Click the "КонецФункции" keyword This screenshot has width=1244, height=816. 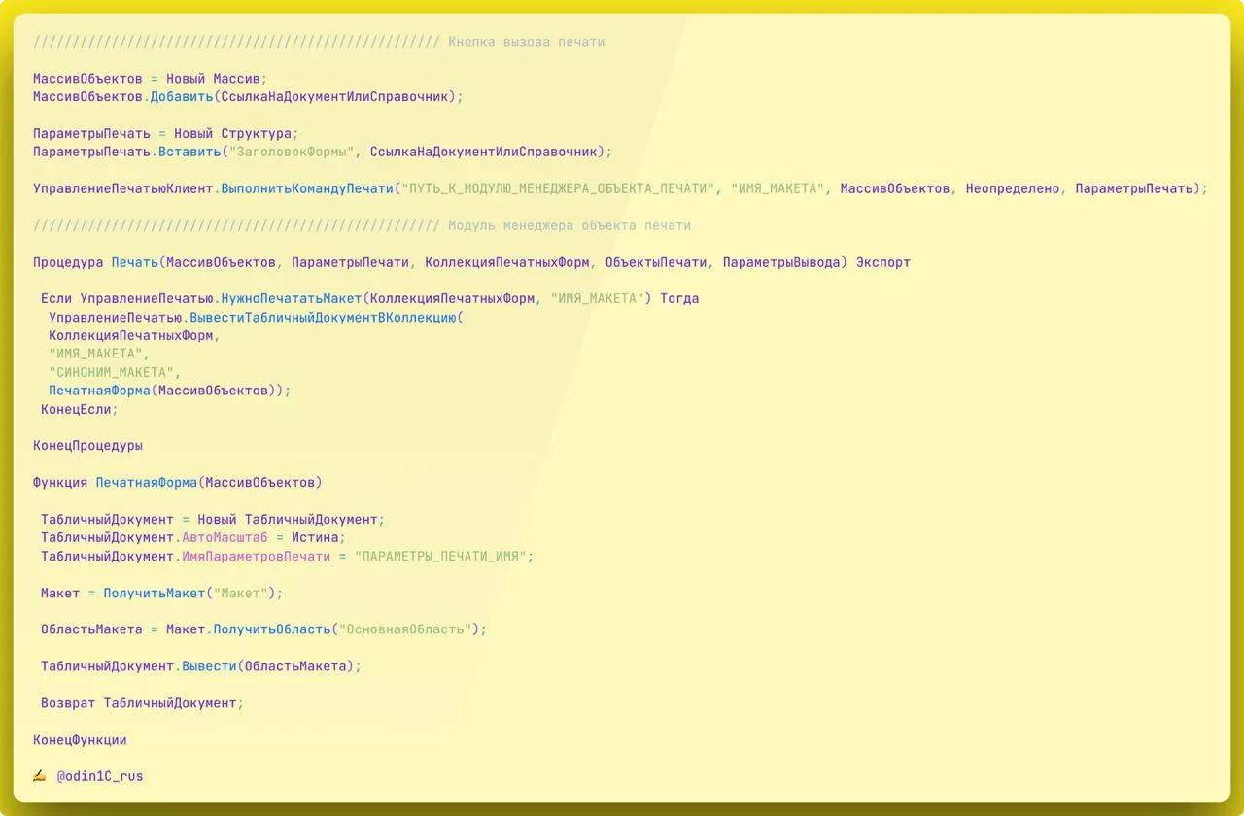pos(80,739)
